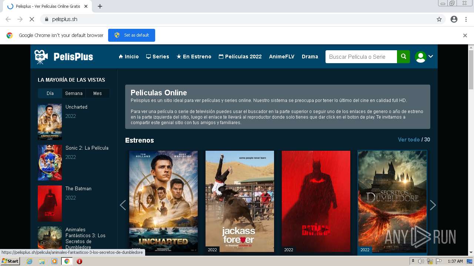
Task: Click the green search magnifier button
Action: 403,57
